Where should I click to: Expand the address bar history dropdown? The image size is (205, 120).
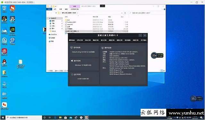(x=122, y=13)
